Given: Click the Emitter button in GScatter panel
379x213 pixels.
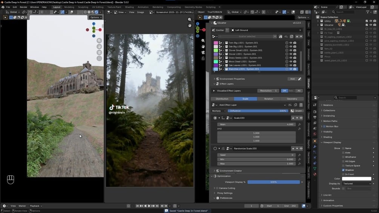Looking at the screenshot, I should point(218,30).
